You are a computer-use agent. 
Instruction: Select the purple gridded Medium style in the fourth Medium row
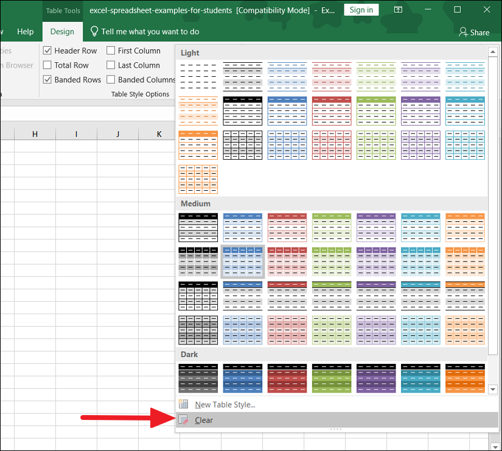point(376,330)
